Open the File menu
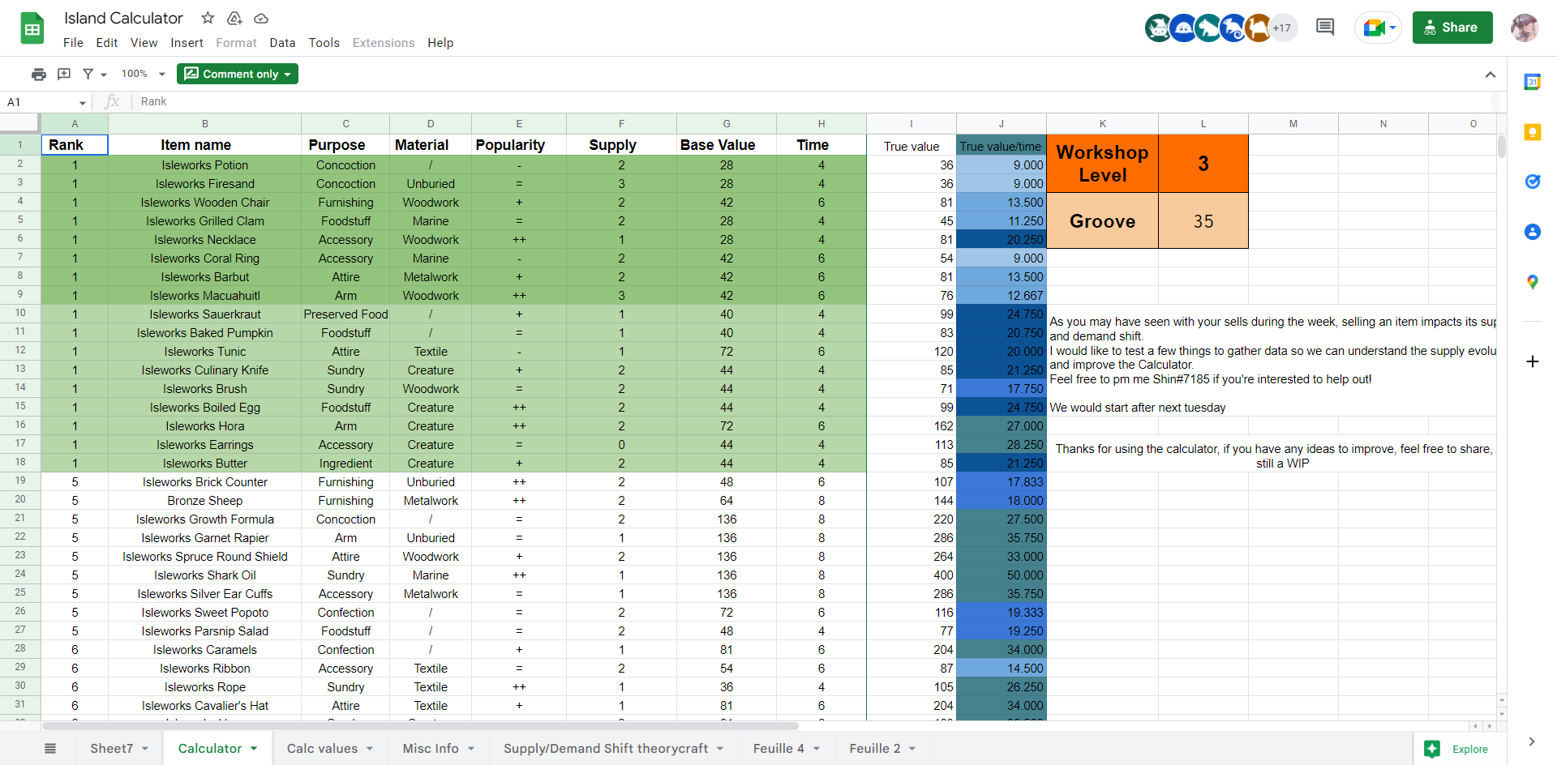 pos(73,43)
